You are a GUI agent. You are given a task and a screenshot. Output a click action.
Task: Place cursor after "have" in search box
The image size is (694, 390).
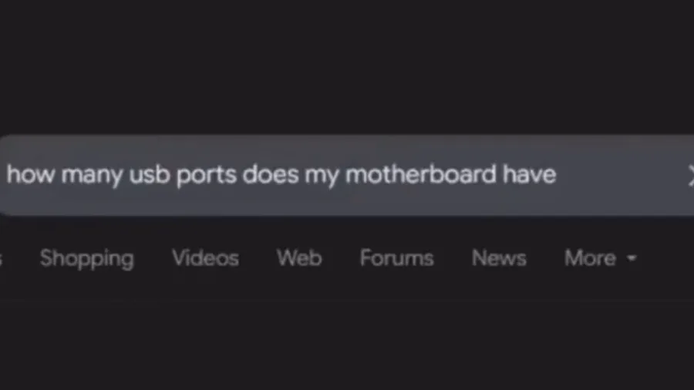(x=558, y=175)
